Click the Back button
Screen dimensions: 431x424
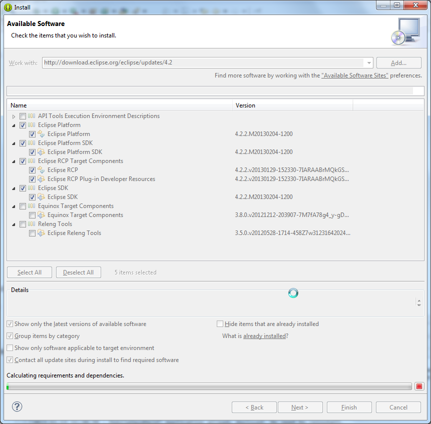click(254, 407)
